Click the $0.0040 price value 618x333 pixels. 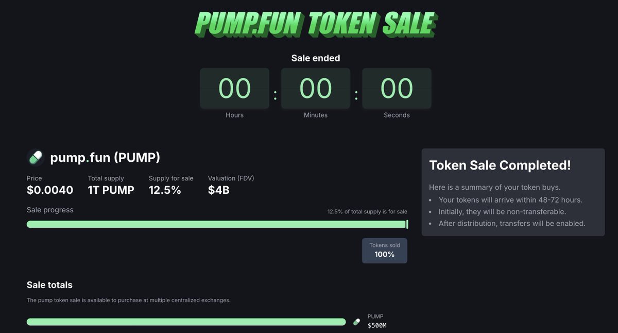click(50, 190)
